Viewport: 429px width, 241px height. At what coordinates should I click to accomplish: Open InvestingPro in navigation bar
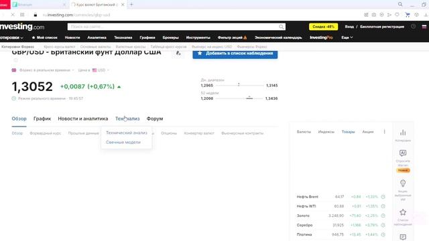click(x=321, y=37)
